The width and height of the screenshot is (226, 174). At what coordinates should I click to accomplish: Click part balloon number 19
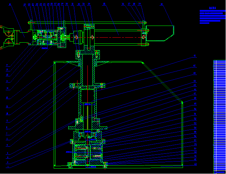click(25, 5)
